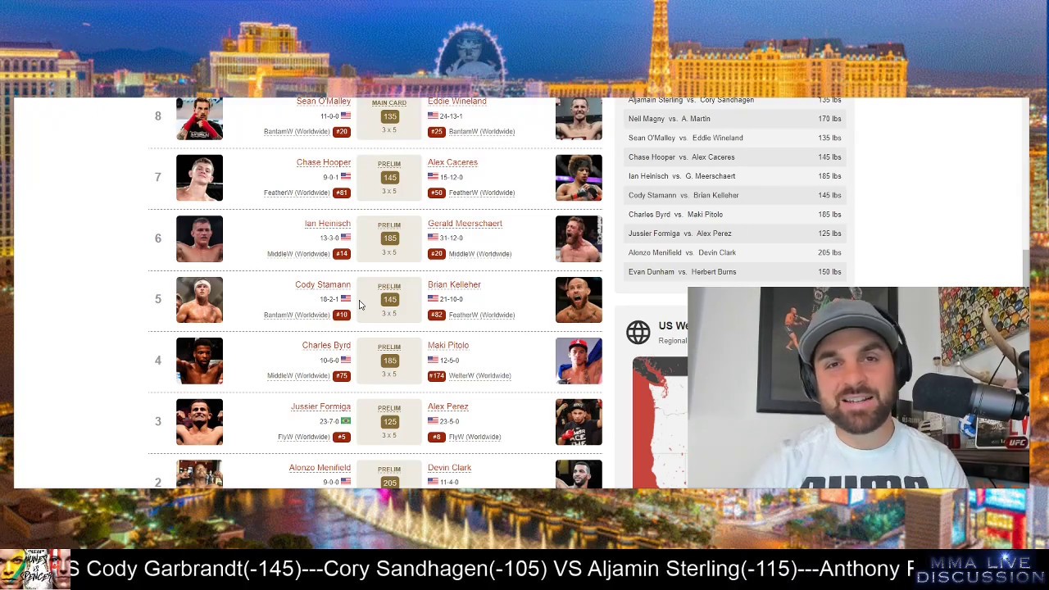
Task: Click Ian Heinisch's photo thumbnail
Action: tap(199, 238)
